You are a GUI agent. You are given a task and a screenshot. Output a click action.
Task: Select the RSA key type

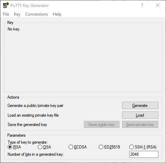click(x=14, y=147)
